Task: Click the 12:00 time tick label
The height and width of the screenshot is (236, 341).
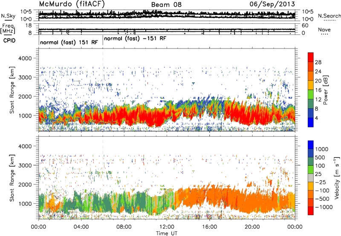Action: [167, 227]
